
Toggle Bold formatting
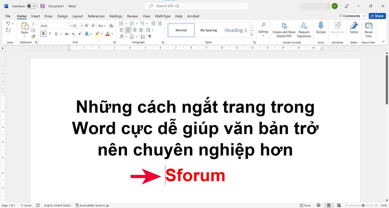point(43,34)
